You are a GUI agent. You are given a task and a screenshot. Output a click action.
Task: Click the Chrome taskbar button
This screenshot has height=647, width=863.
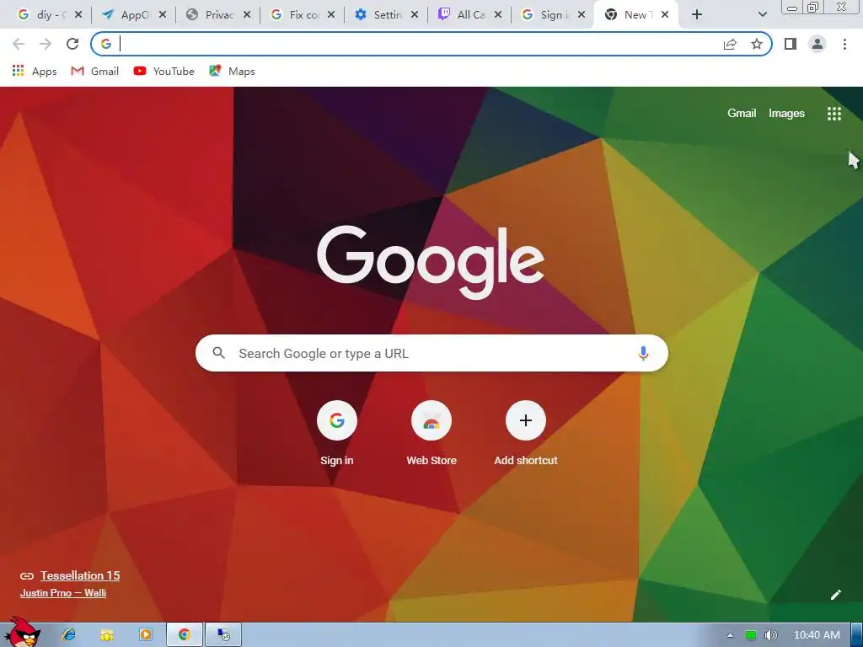(x=184, y=635)
